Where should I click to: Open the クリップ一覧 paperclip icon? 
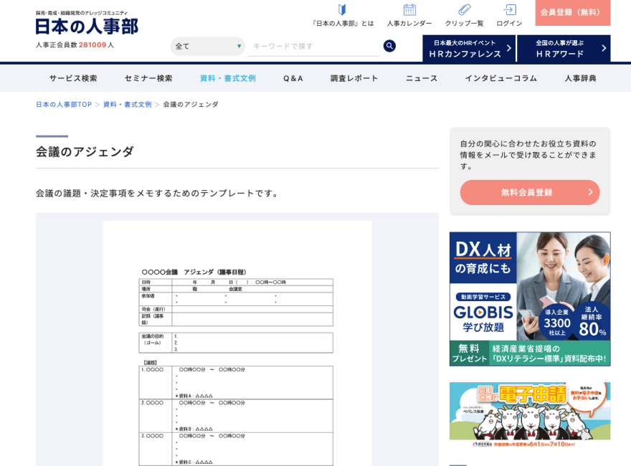click(x=464, y=10)
